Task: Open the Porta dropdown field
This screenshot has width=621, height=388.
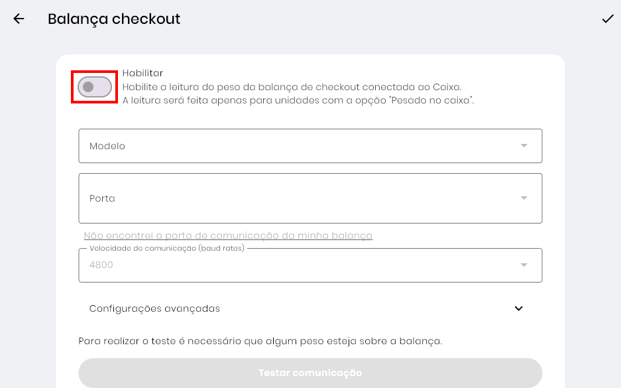Action: 298,198
